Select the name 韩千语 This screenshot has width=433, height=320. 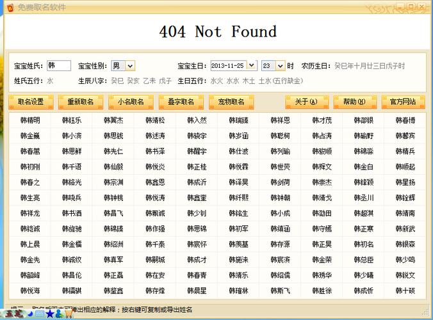click(72, 166)
